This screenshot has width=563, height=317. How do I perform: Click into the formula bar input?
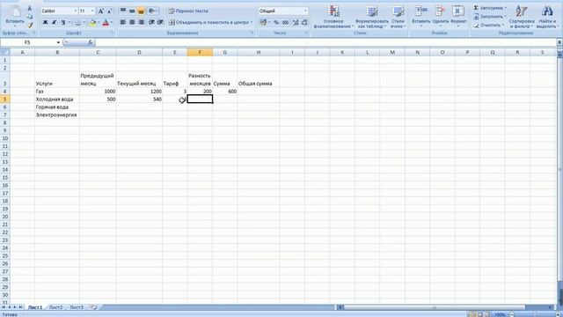[326, 42]
